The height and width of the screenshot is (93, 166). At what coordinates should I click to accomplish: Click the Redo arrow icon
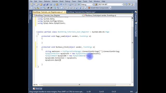click(66, 5)
